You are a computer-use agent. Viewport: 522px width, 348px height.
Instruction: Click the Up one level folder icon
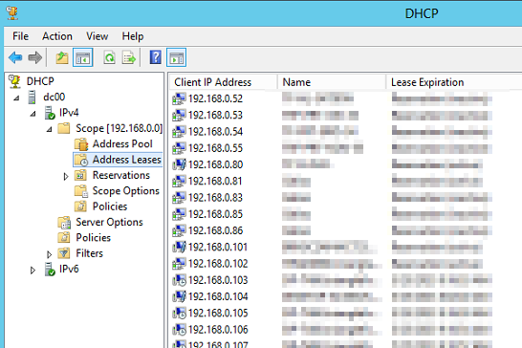tap(62, 57)
